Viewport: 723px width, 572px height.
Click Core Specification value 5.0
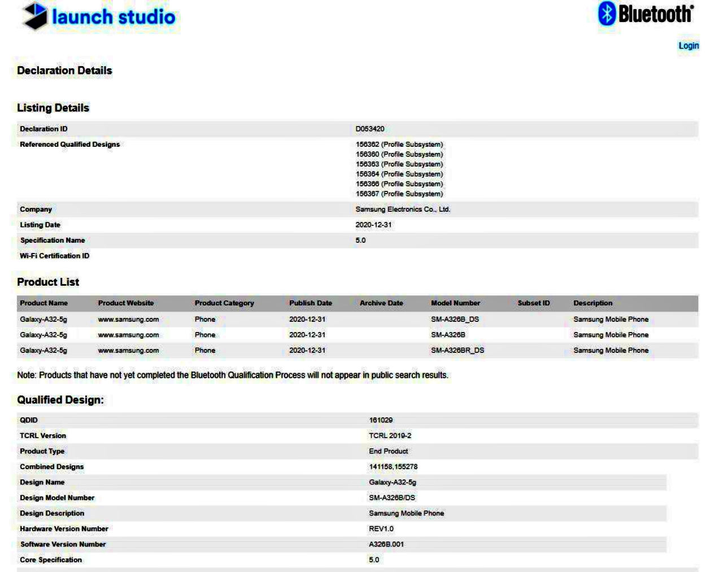pos(374,560)
